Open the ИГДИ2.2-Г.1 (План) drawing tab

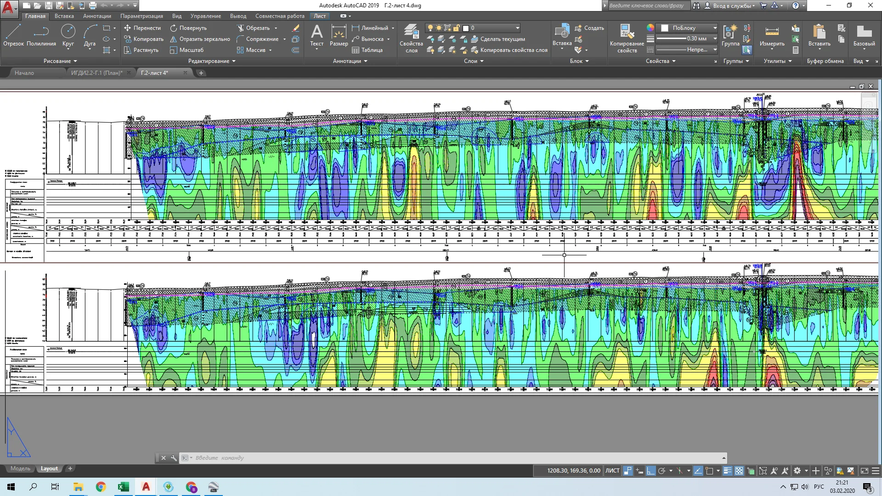click(x=96, y=73)
